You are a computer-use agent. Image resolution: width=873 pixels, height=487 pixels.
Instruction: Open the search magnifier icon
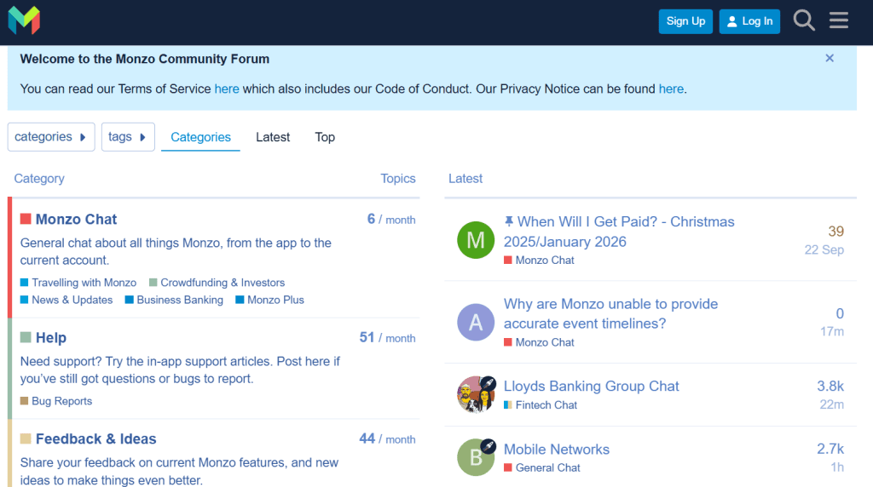coord(804,20)
